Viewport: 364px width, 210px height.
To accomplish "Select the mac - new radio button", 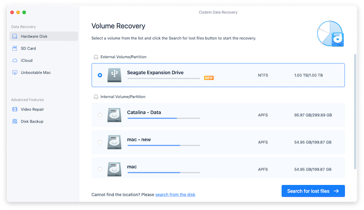I will coord(100,142).
